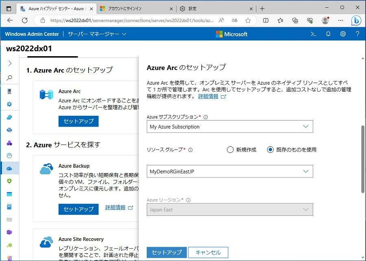Open the green gear with key sidebar icon
Screen dimensions: 366x261
(x=9, y=245)
